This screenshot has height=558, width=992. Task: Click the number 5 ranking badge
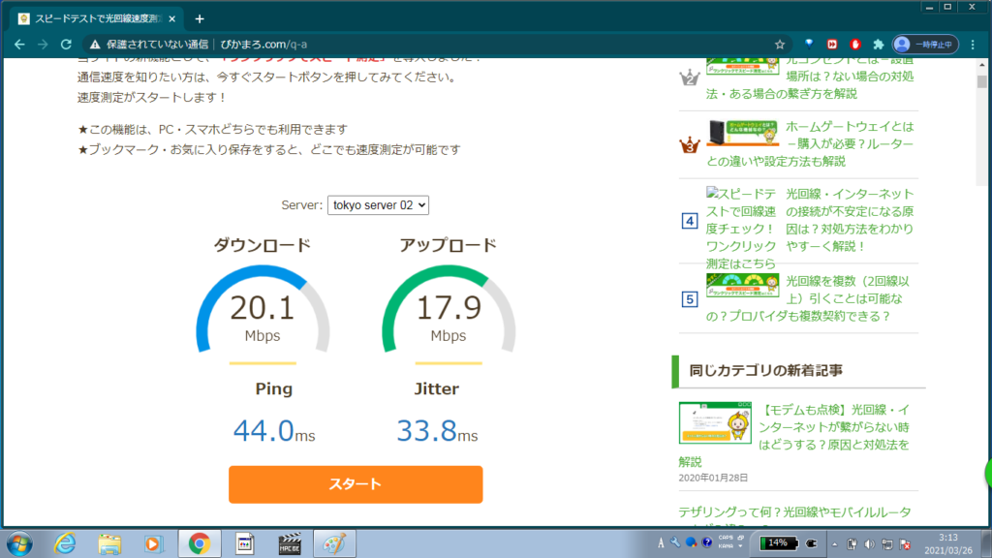point(690,298)
